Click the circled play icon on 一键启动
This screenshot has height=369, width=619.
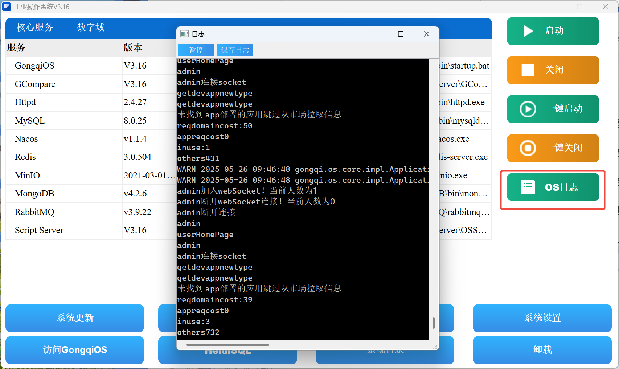click(x=528, y=109)
